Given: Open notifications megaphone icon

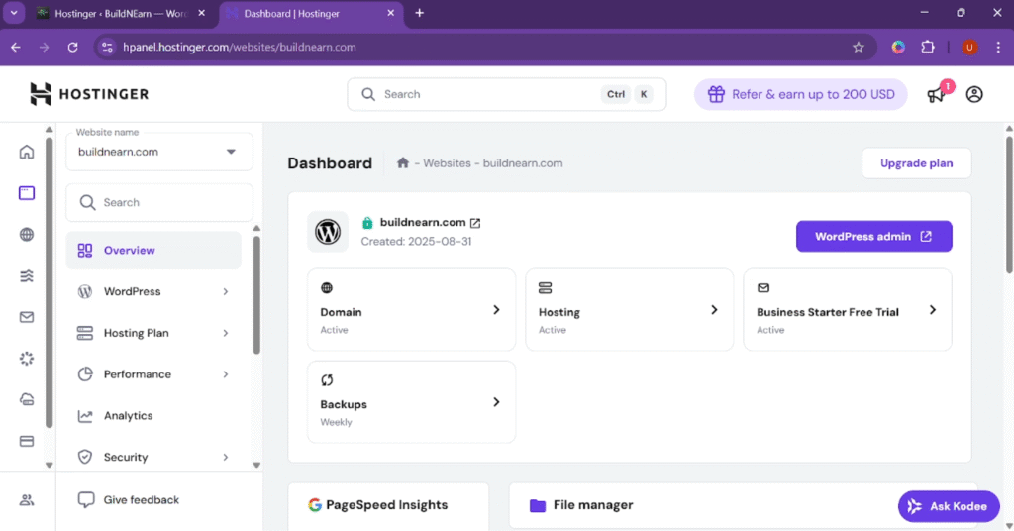Looking at the screenshot, I should click(x=936, y=95).
